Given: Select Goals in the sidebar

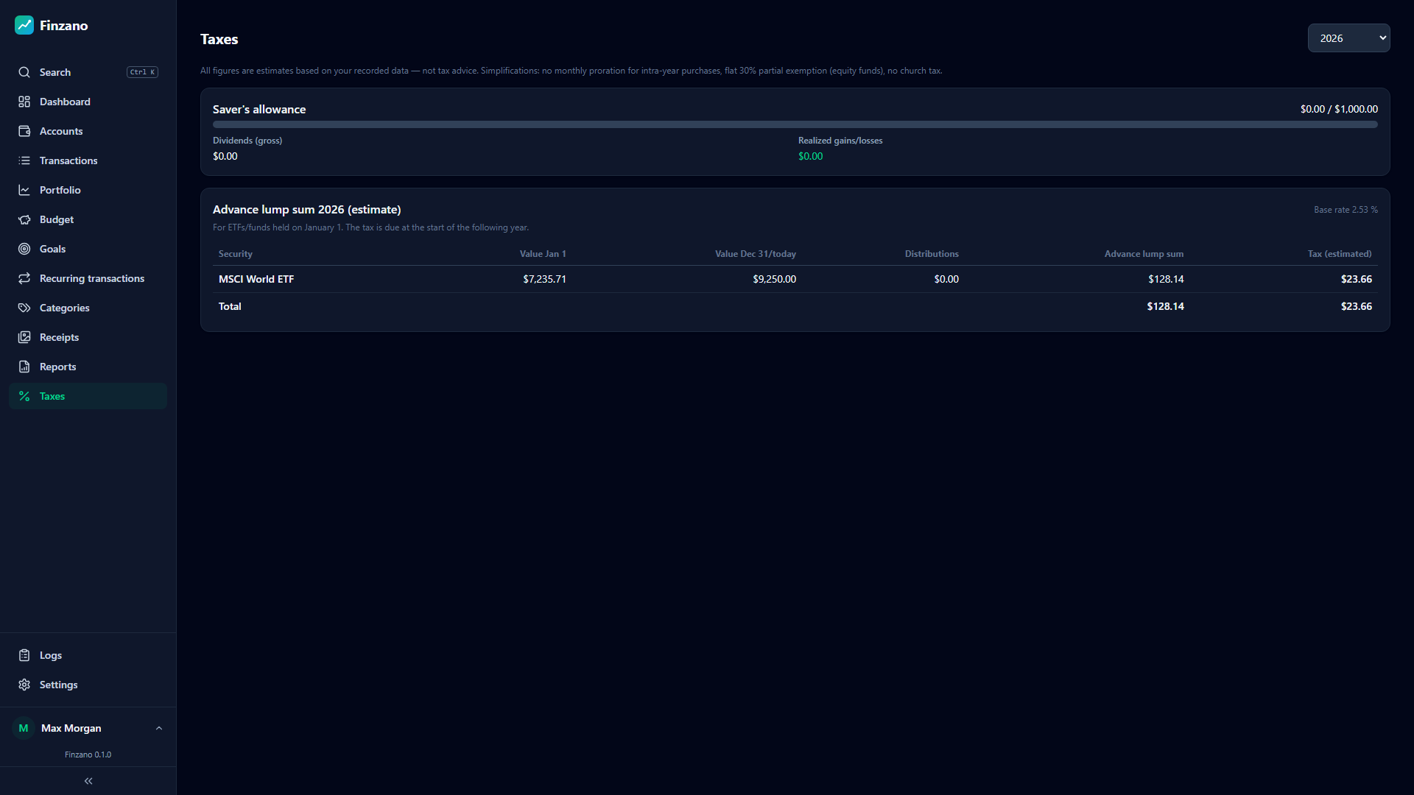Looking at the screenshot, I should coord(88,249).
